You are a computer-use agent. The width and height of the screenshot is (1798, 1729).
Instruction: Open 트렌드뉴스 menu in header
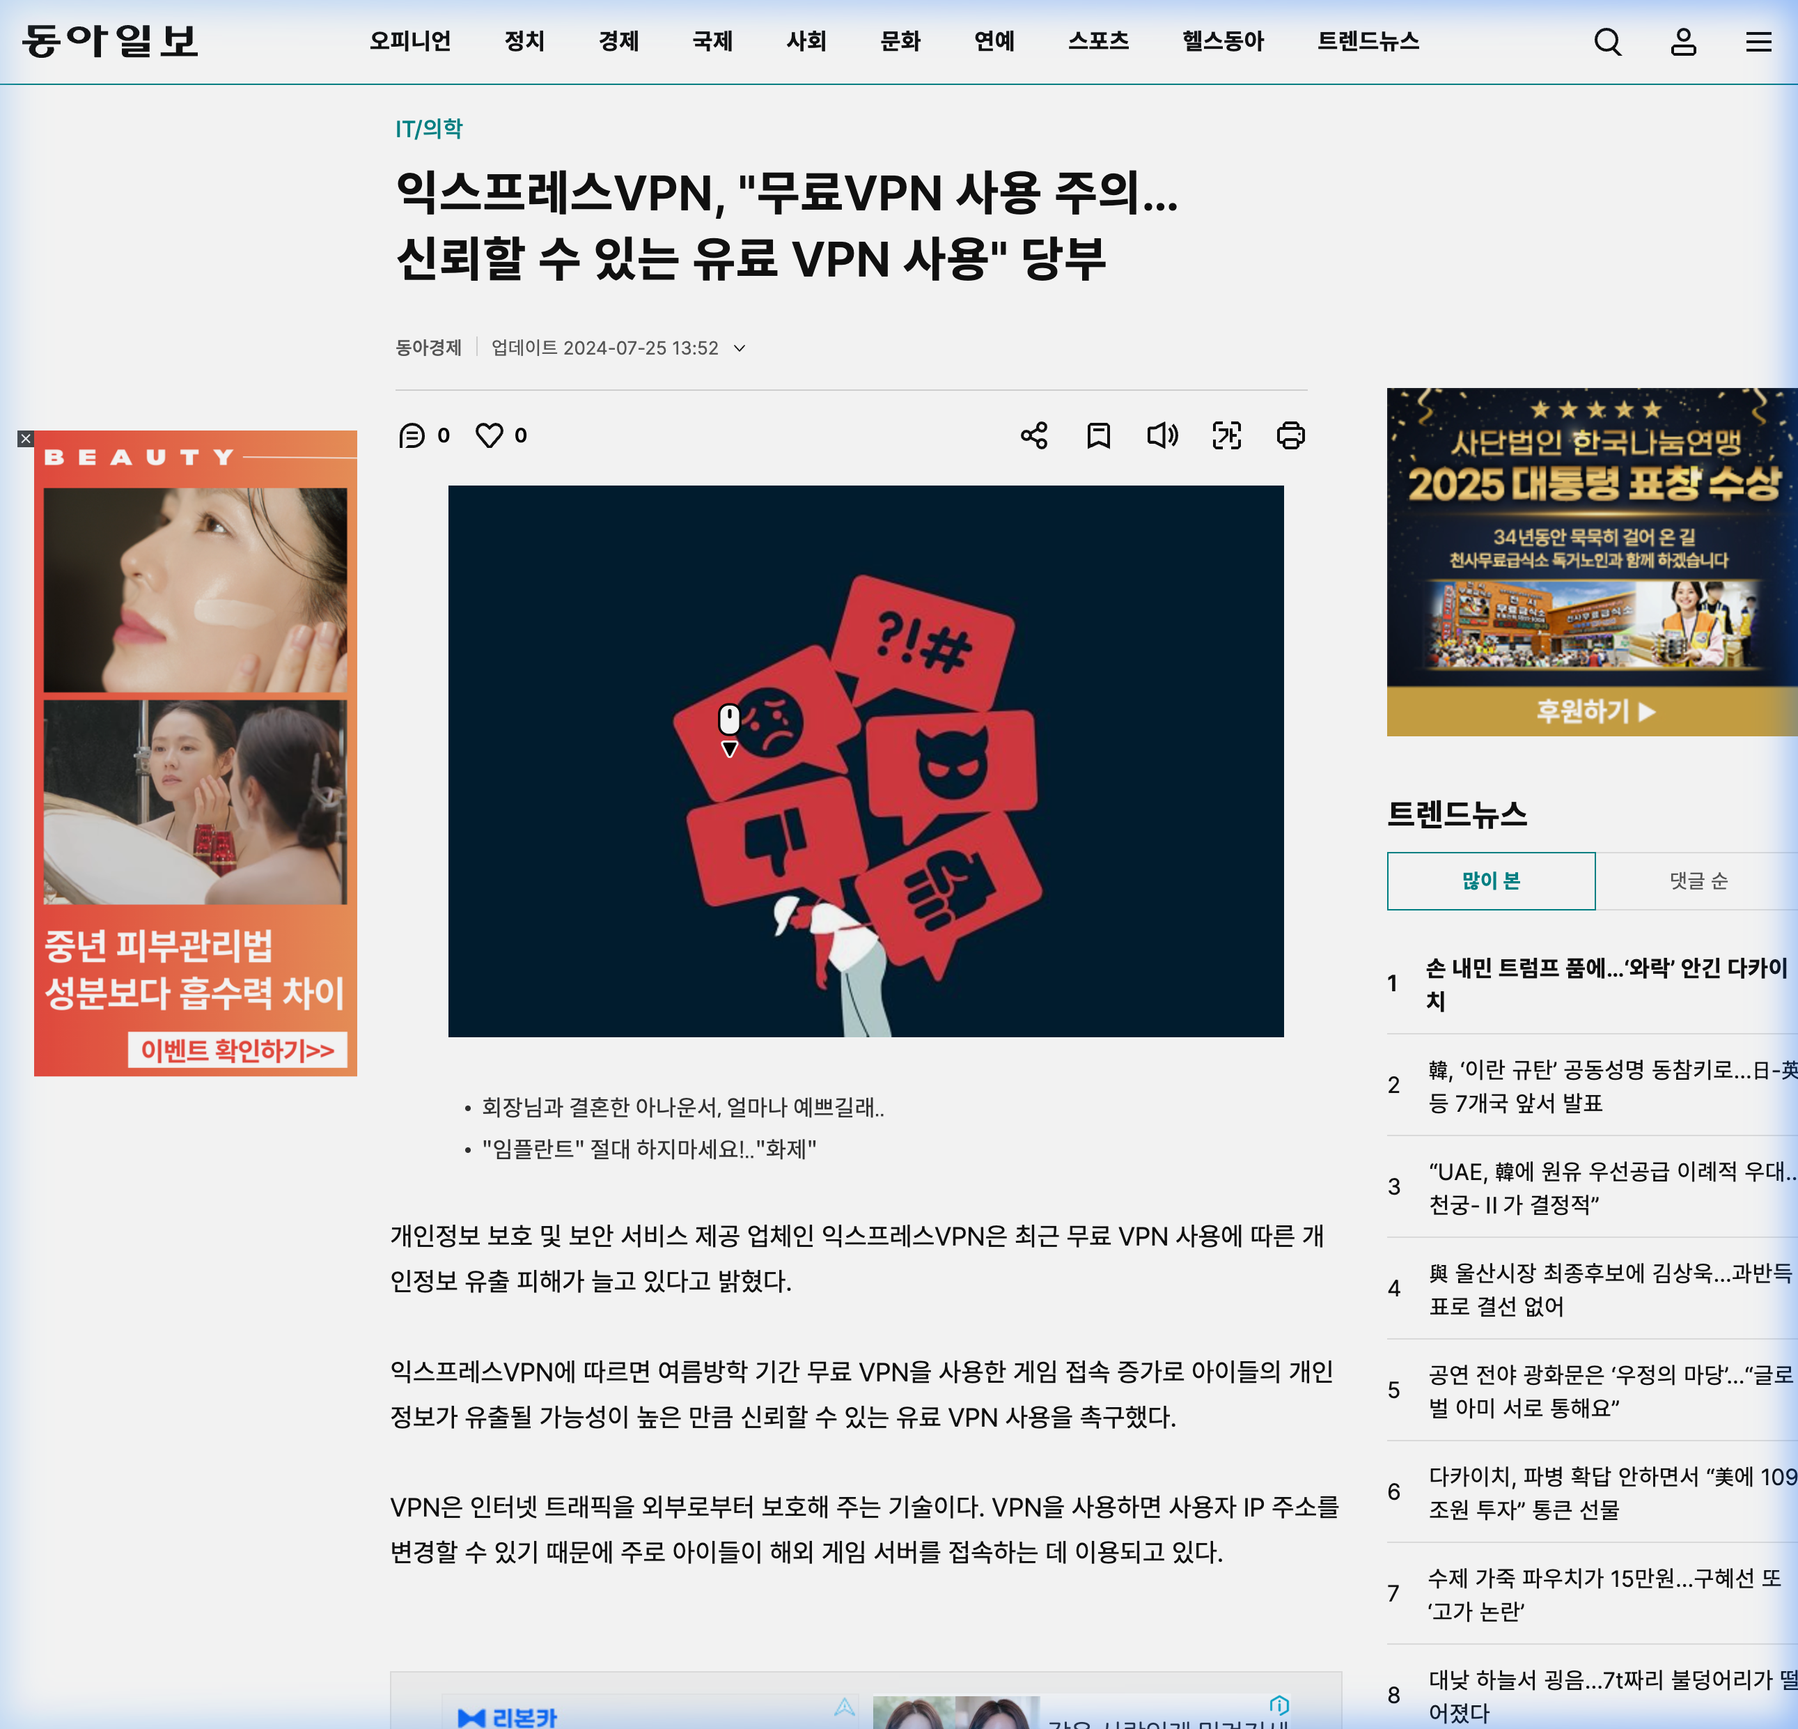(1368, 41)
